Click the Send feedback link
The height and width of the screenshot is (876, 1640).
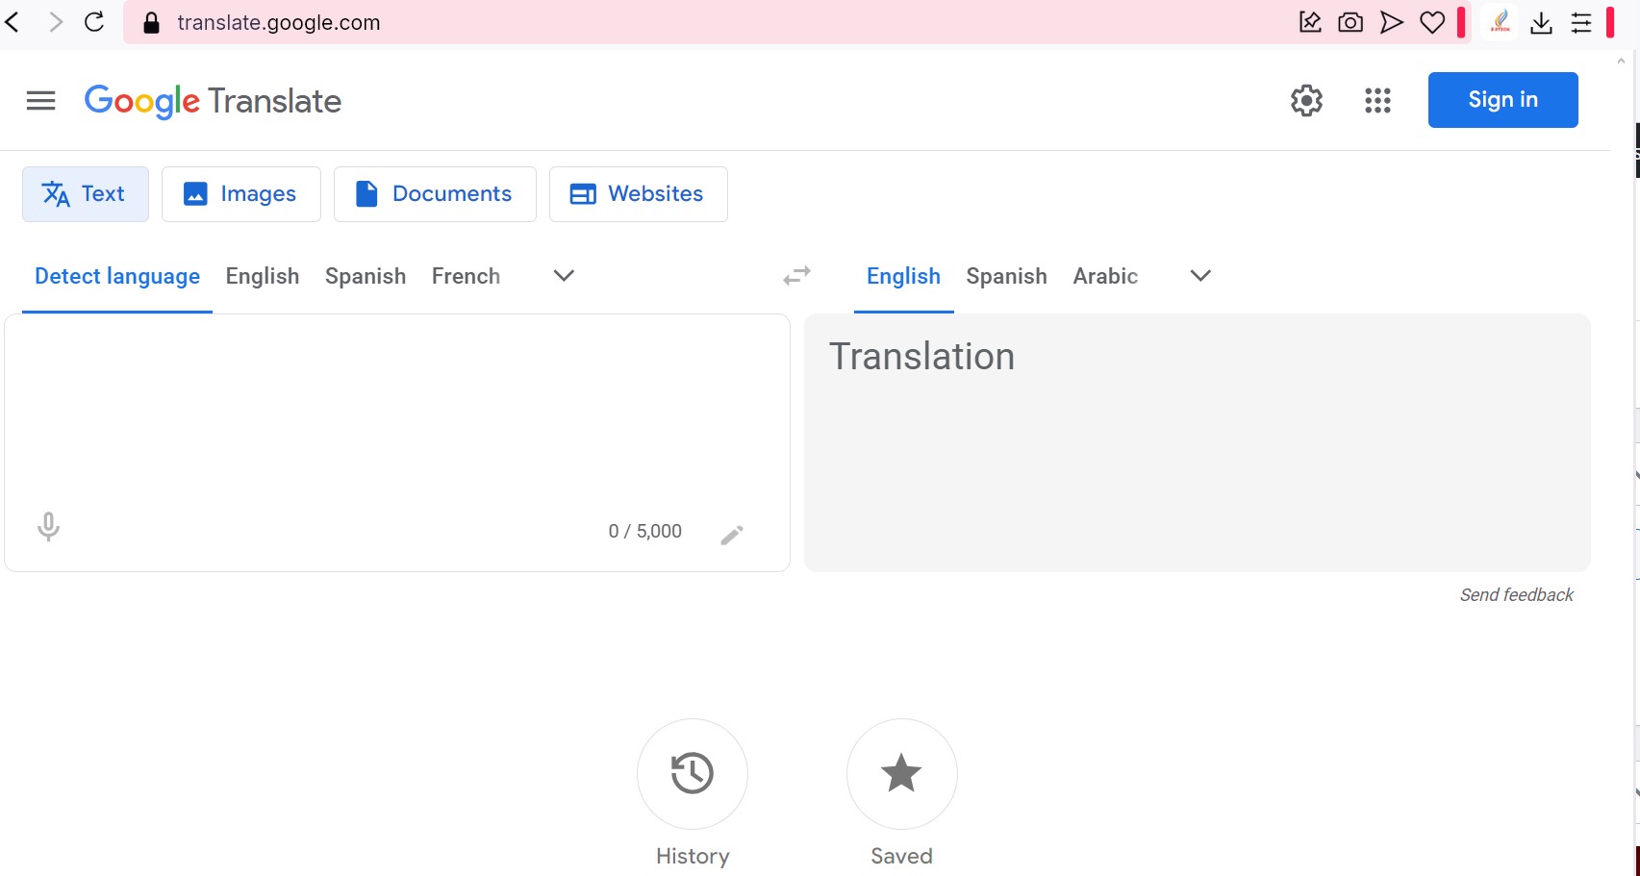point(1516,595)
